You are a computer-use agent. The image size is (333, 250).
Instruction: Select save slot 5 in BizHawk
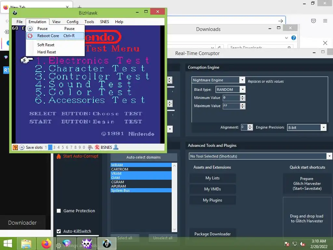pos(63,147)
